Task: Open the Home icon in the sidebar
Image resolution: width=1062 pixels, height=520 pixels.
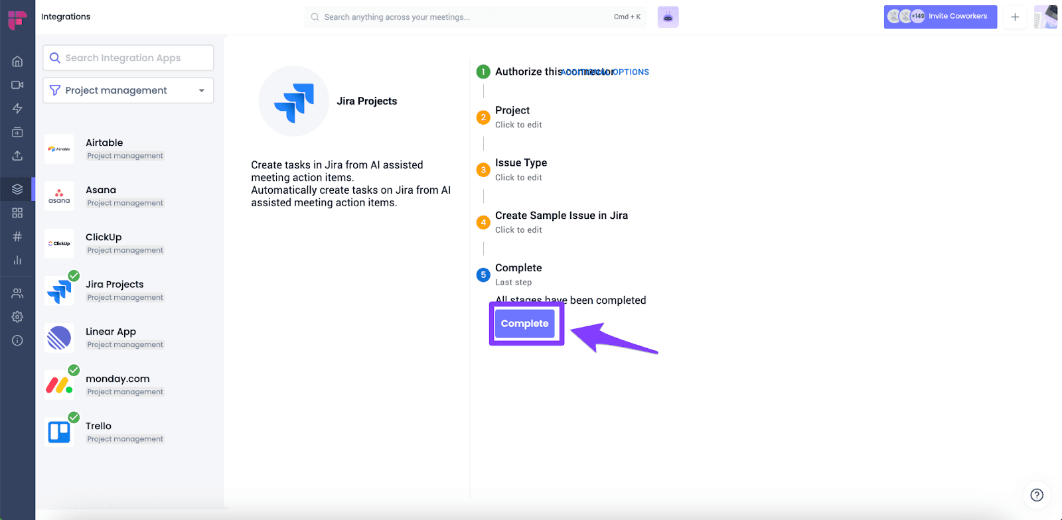Action: click(17, 62)
